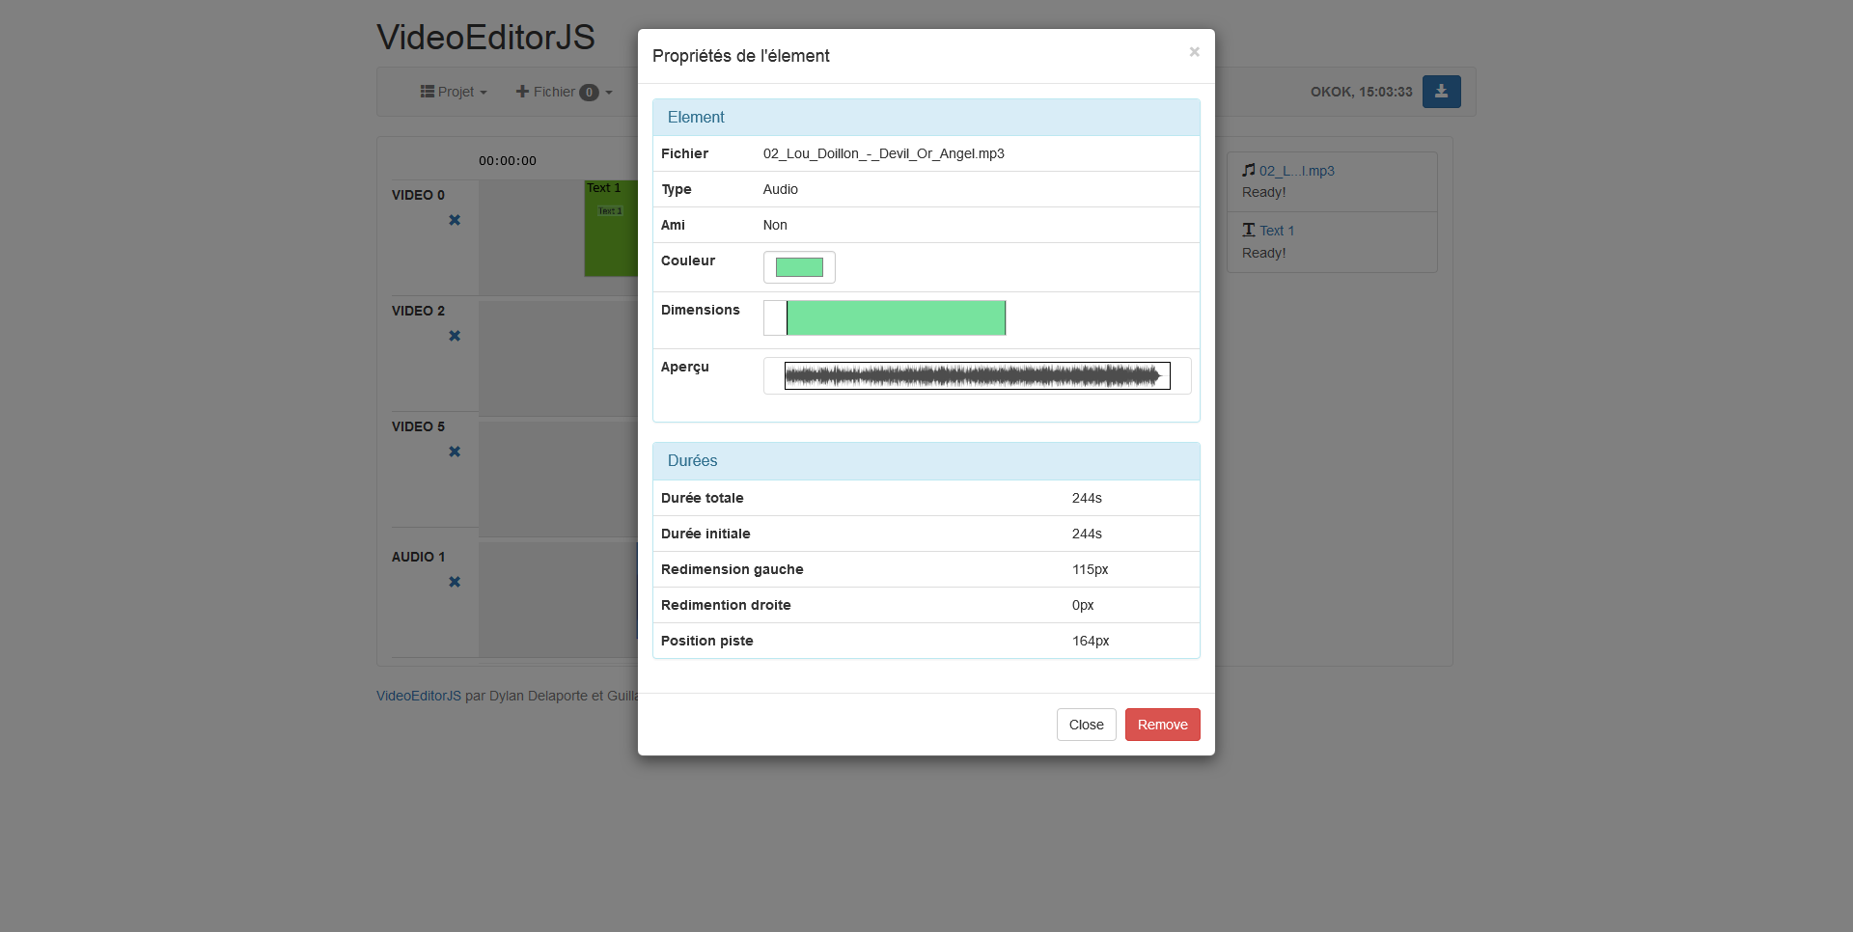Click the Fichier file count badge
1853x932 pixels.
(x=589, y=93)
